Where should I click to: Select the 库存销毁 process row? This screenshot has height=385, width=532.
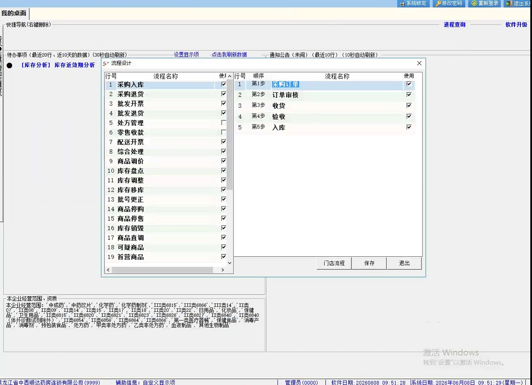pyautogui.click(x=166, y=228)
